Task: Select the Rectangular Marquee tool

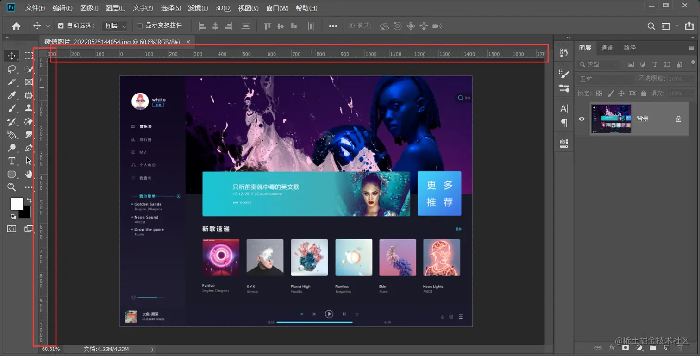Action: tap(29, 56)
